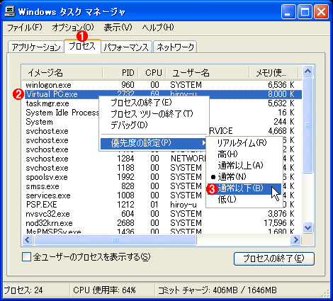Select 通常(N) priority radio option
Image resolution: width=333 pixels, height=301 pixels.
tap(232, 176)
